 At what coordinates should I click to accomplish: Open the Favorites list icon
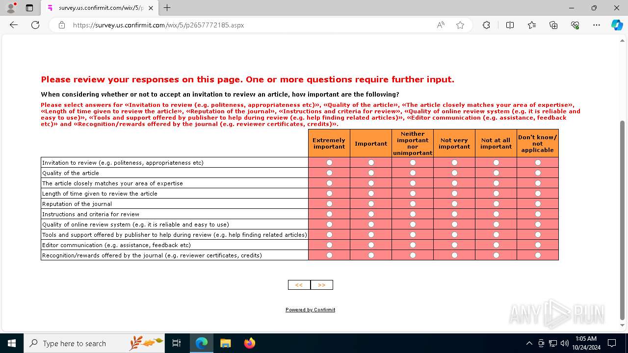pyautogui.click(x=532, y=25)
